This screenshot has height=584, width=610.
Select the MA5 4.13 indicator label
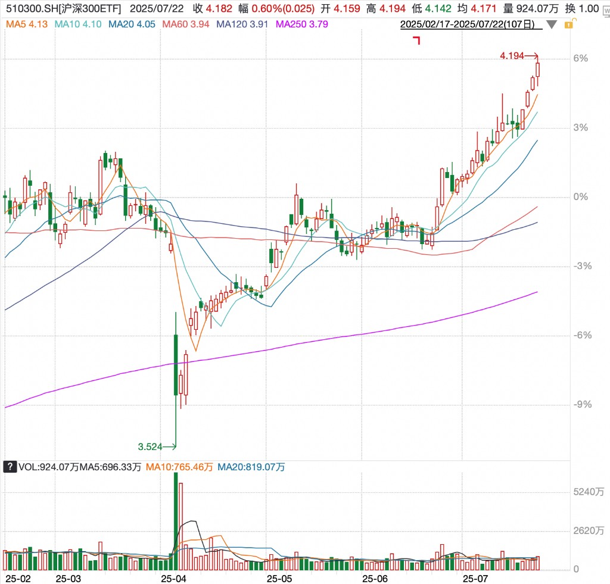click(x=27, y=24)
